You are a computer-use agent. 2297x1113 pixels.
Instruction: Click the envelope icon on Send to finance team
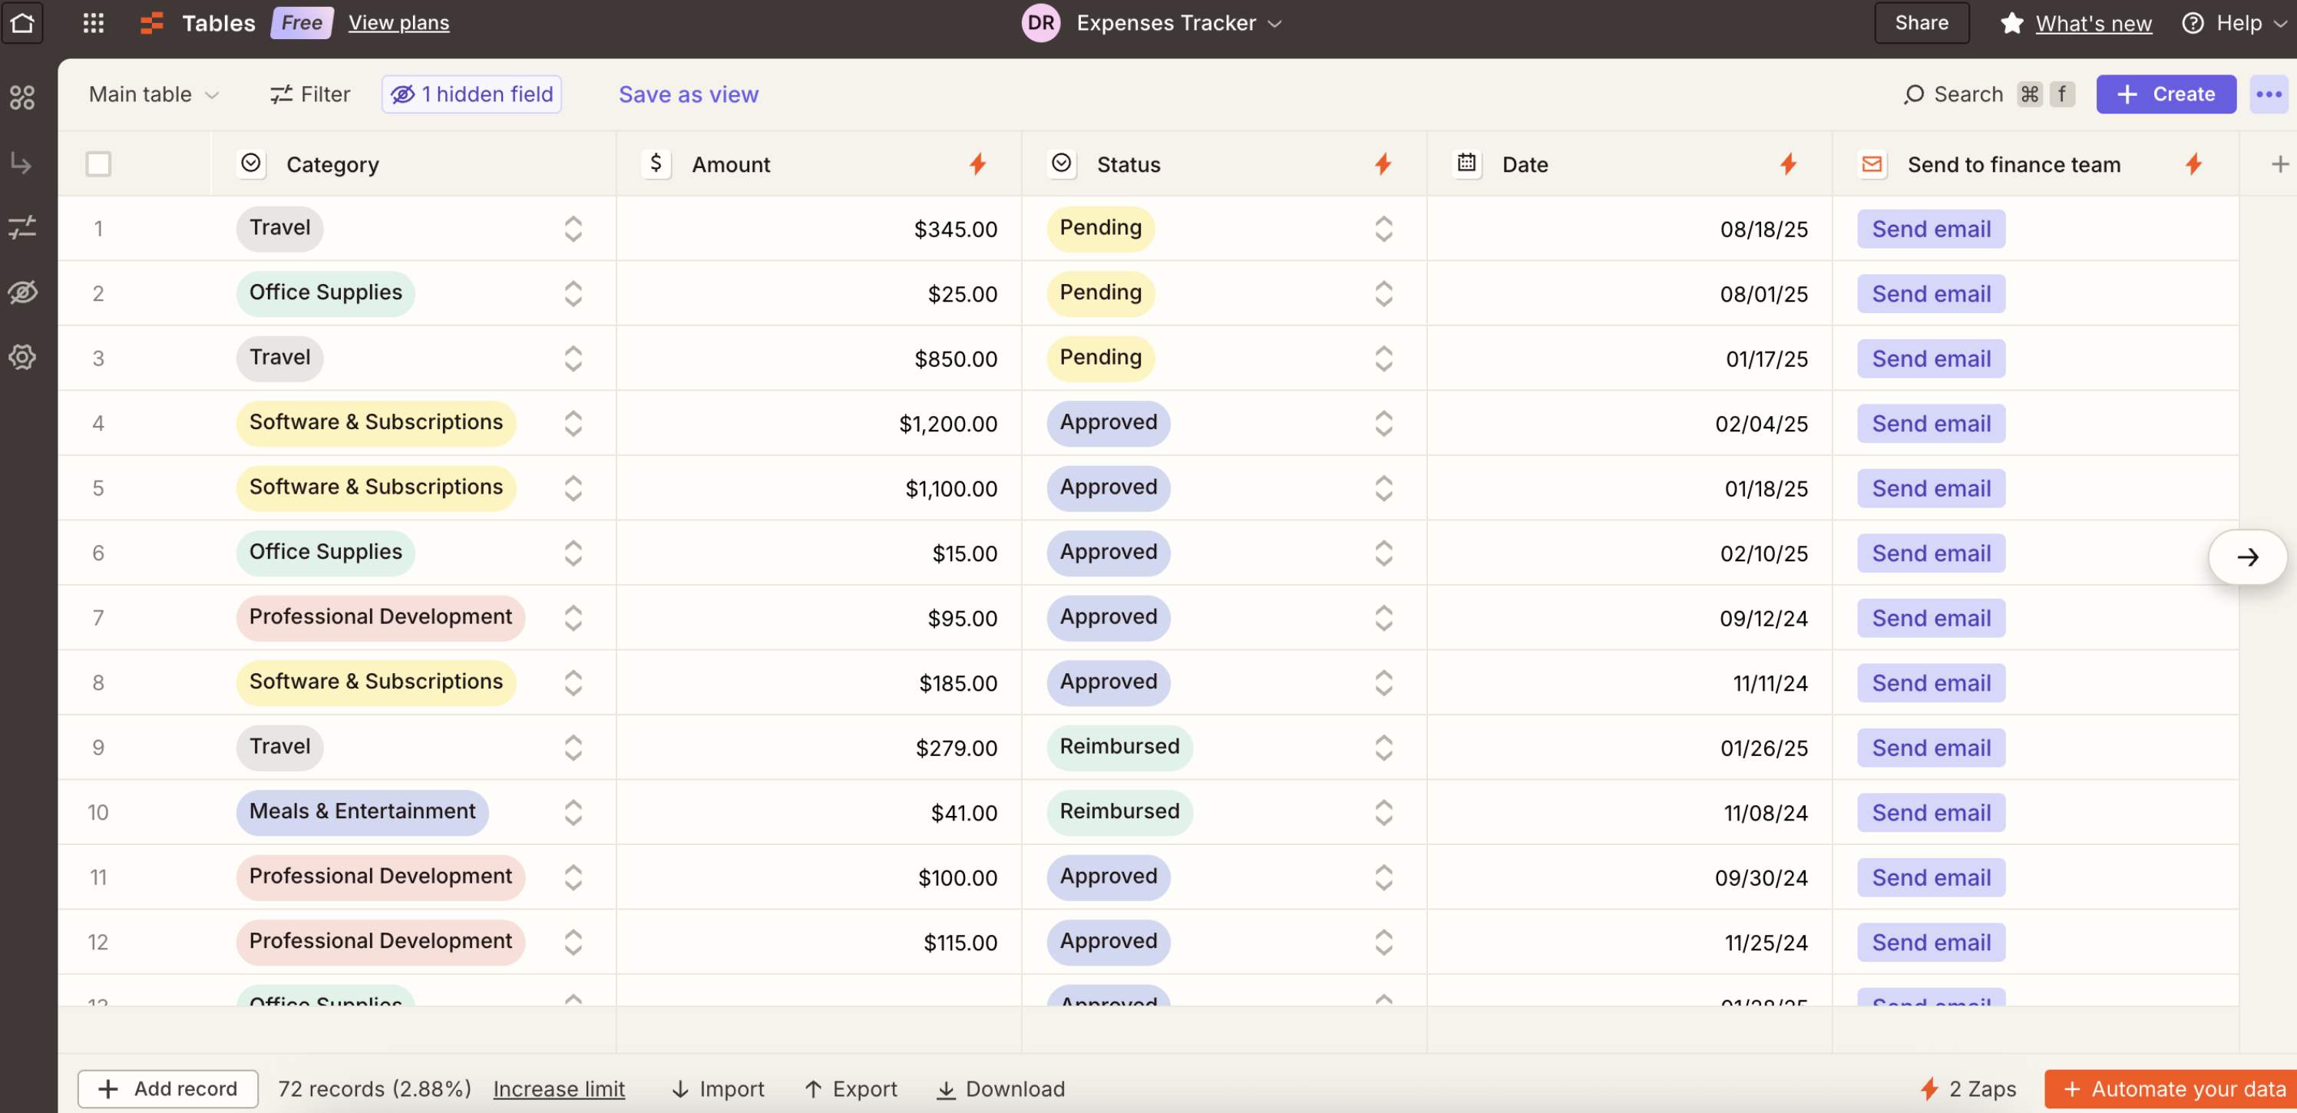point(1871,164)
